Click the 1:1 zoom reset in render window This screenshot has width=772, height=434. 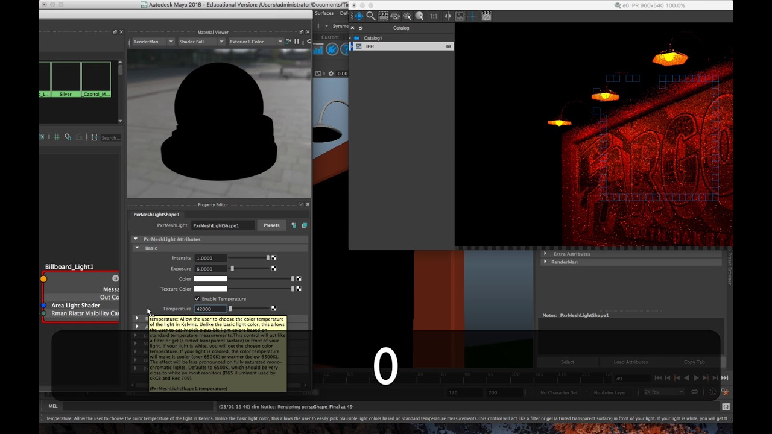coord(433,16)
